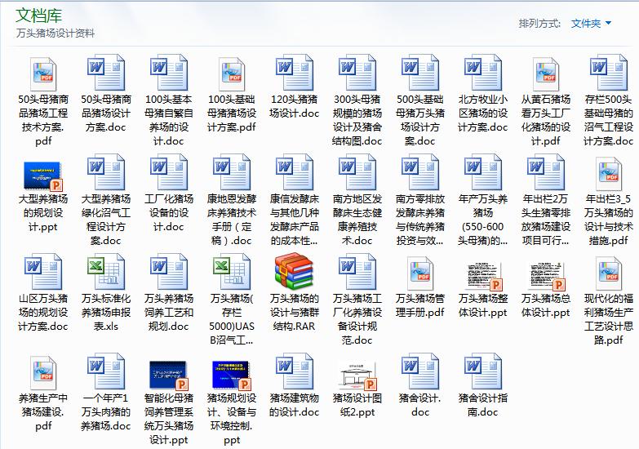
Task: Select 猪场设计图纸2.ppt thumbnail
Action: (357, 374)
